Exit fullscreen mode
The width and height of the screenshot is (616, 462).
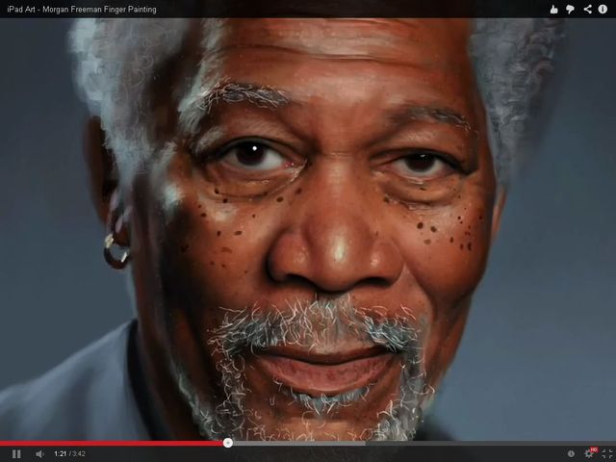607,454
